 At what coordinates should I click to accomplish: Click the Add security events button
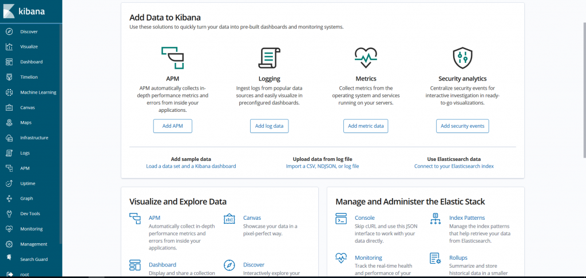[462, 126]
